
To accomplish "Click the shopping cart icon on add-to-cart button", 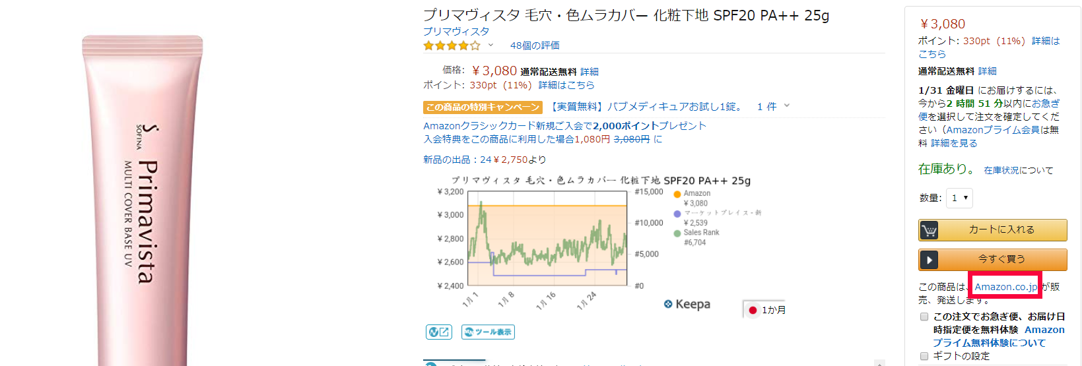I will [x=930, y=230].
